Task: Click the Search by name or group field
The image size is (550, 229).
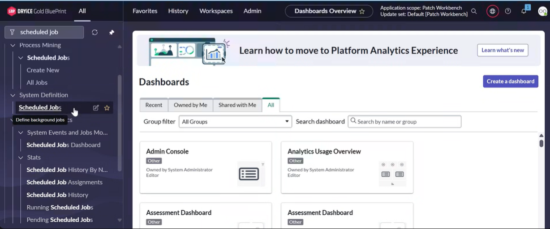Action: click(x=404, y=121)
